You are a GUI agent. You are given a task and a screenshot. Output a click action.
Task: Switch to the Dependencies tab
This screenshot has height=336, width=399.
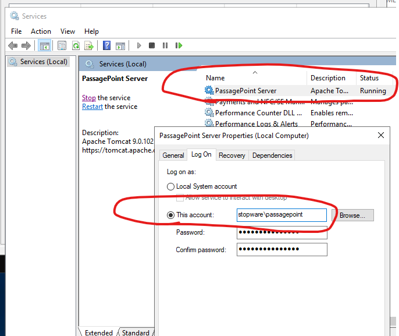pyautogui.click(x=272, y=155)
